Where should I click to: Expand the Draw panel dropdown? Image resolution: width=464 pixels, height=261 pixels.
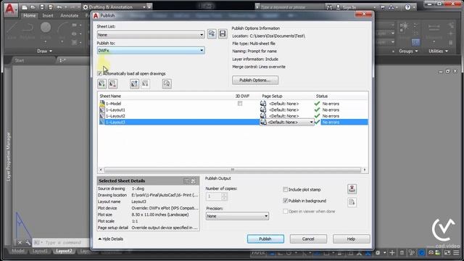coord(45,51)
